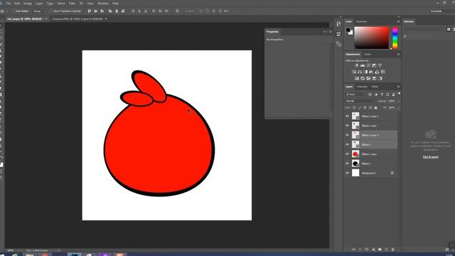Hide the Ellipse 2 layer
455x256 pixels.
(348, 144)
